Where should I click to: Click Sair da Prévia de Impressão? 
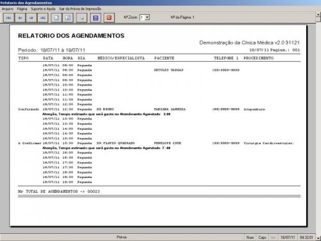coord(80,9)
